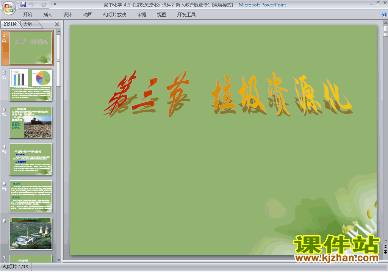
Task: Click animation star icon beside slide 3
Action: [4, 114]
